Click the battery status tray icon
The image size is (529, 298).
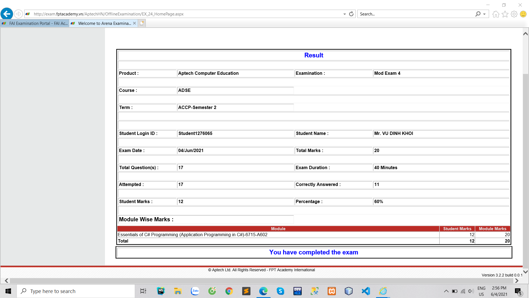[x=455, y=291]
